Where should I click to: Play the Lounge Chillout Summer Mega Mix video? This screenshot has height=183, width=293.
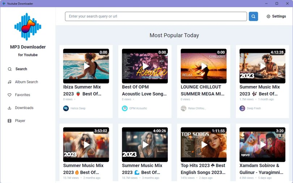coord(204,66)
